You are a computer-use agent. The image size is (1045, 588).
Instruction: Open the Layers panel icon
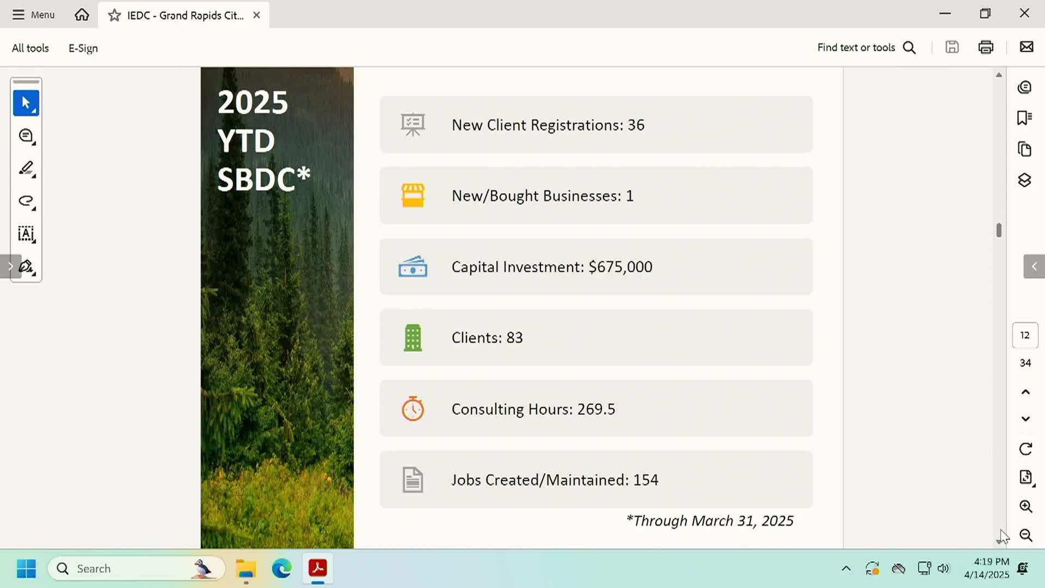1025,180
